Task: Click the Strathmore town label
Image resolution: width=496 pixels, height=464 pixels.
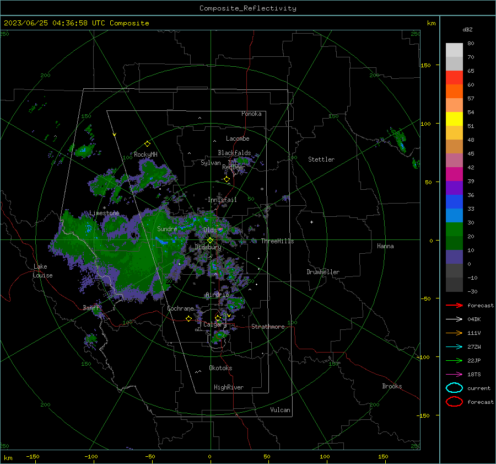Action: click(268, 327)
